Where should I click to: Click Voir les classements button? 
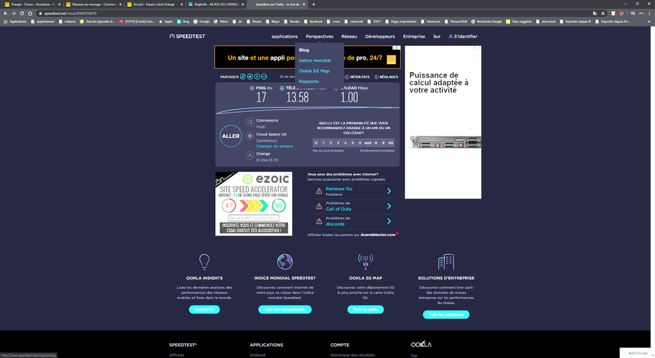coord(285,309)
